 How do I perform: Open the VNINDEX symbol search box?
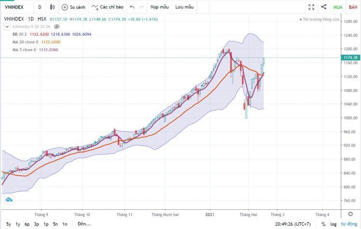14,7
